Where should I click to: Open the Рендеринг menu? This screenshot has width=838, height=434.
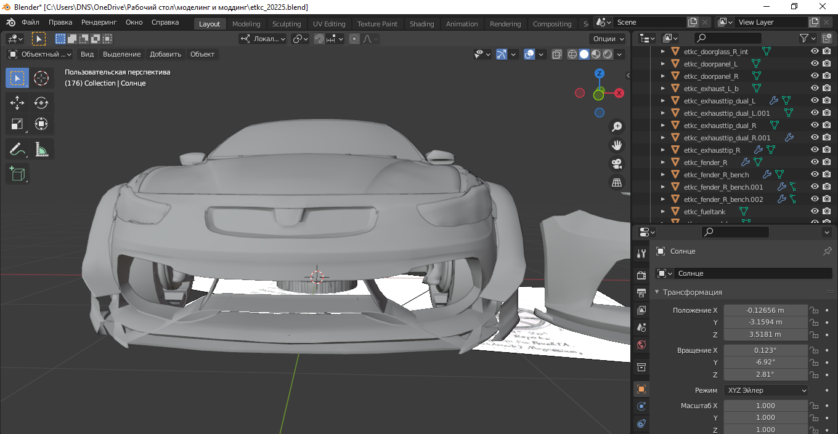[99, 22]
